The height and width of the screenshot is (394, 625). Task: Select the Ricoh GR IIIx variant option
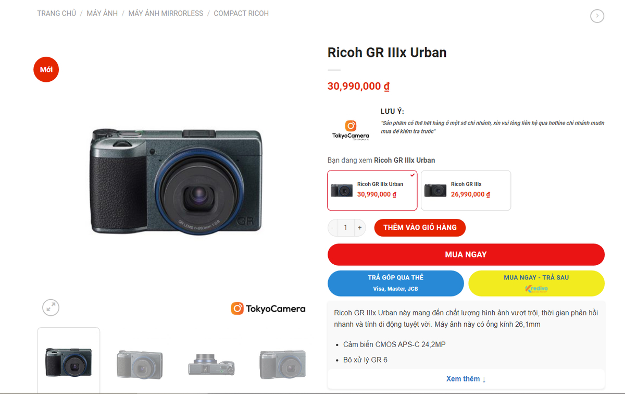pos(466,190)
